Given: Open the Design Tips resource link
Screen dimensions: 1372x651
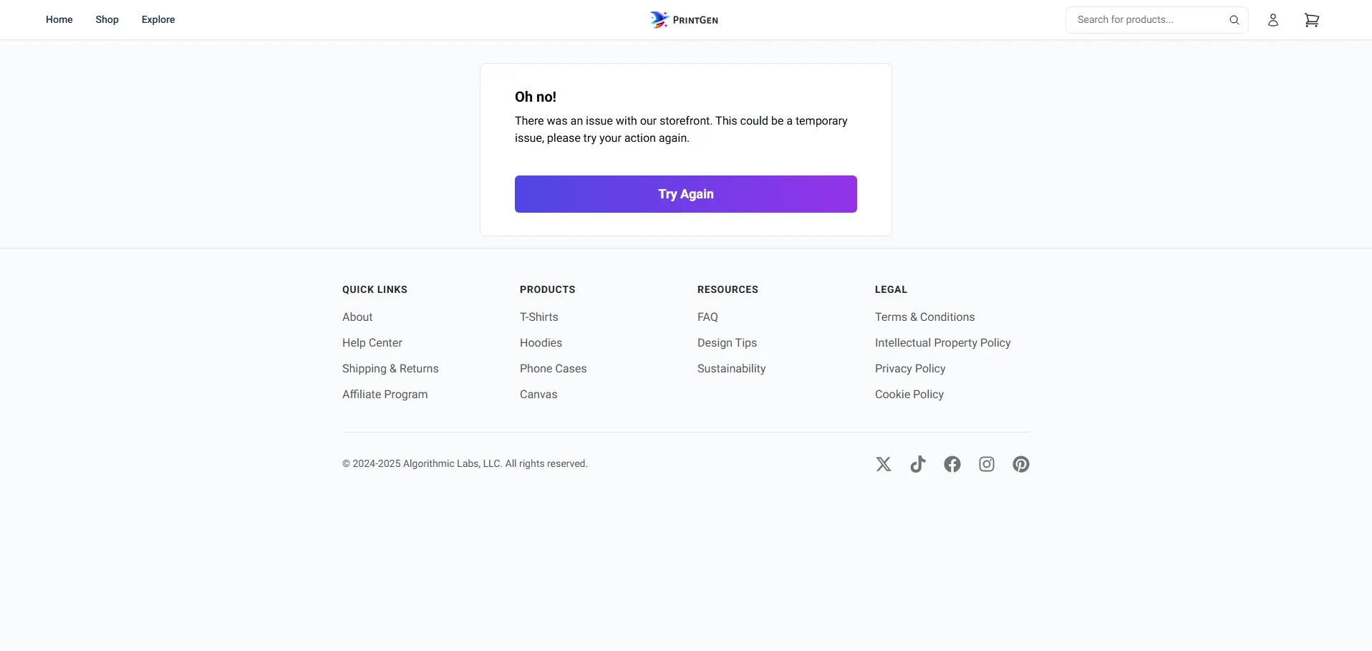Looking at the screenshot, I should pyautogui.click(x=727, y=343).
